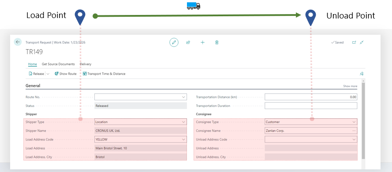Open Transport Time & Distance
This screenshot has height=172, width=392.
click(104, 74)
